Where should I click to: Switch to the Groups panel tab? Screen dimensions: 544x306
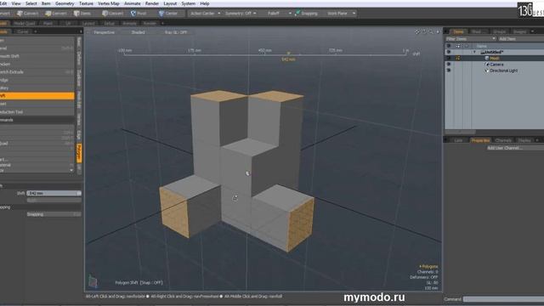click(x=500, y=31)
